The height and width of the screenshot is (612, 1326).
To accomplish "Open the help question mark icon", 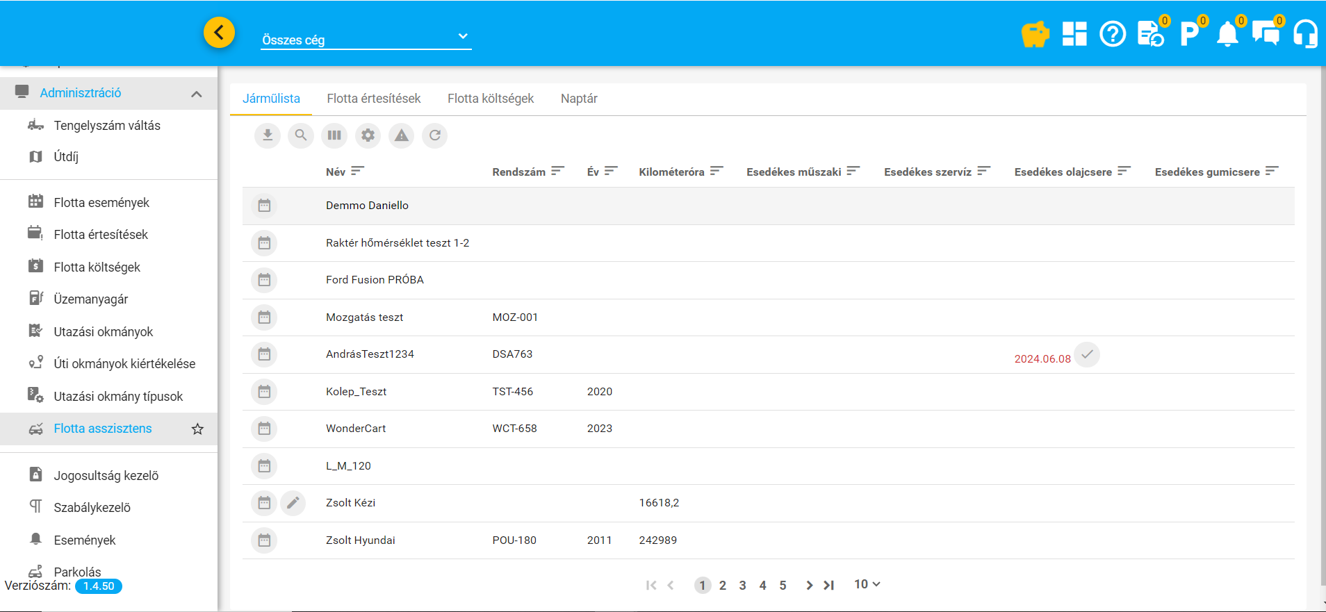I will [1112, 33].
